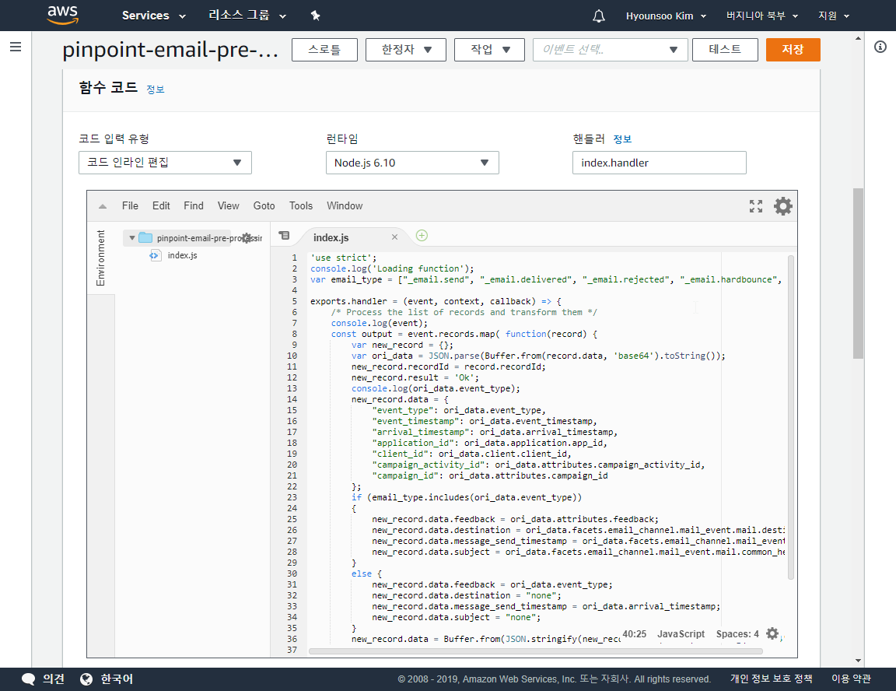Open the AWS home logo

[x=62, y=15]
